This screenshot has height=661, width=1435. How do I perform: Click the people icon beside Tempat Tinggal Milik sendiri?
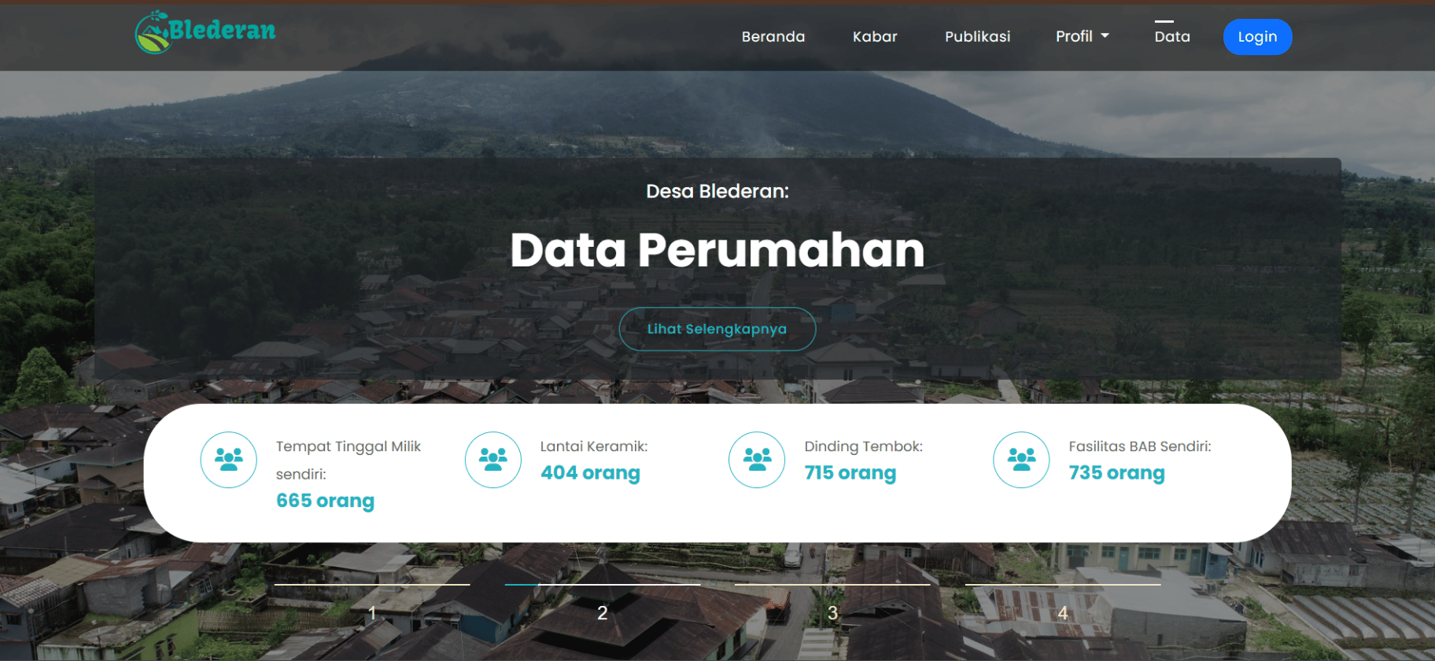pyautogui.click(x=229, y=460)
